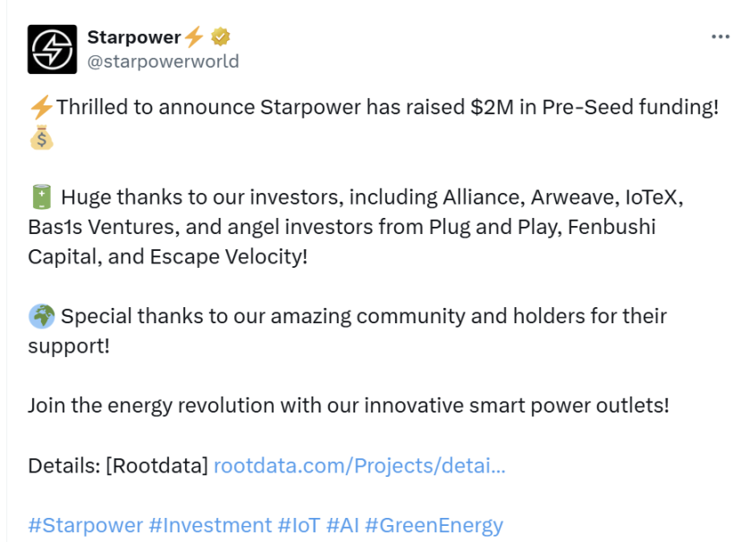View the #GreenEnergy hashtag
Image resolution: width=733 pixels, height=542 pixels.
pyautogui.click(x=434, y=525)
